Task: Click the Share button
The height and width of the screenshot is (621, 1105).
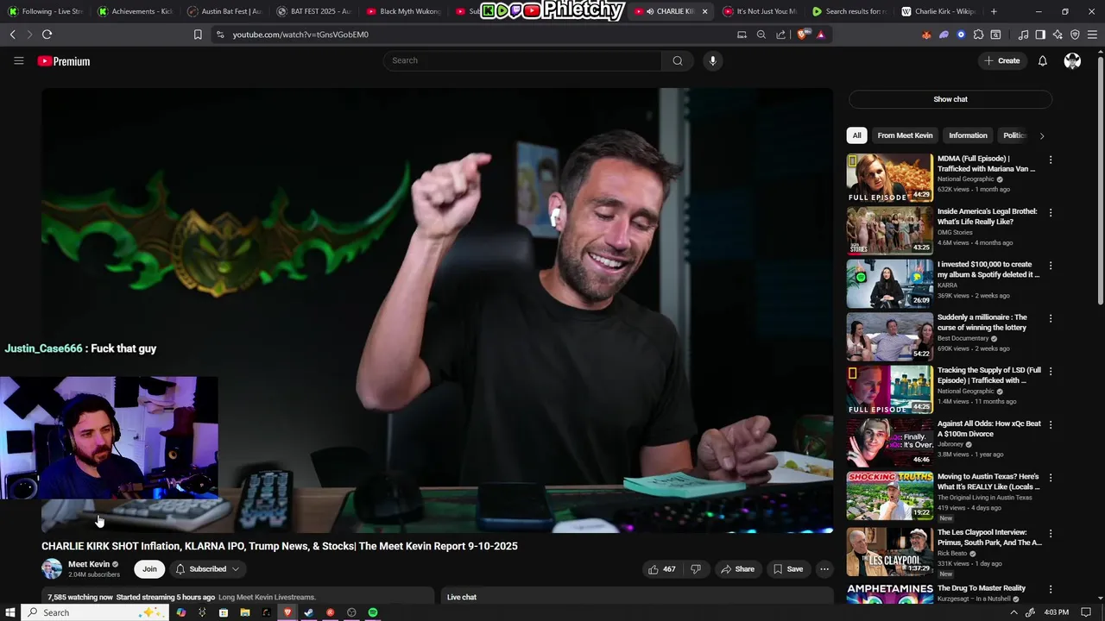Action: tap(737, 569)
